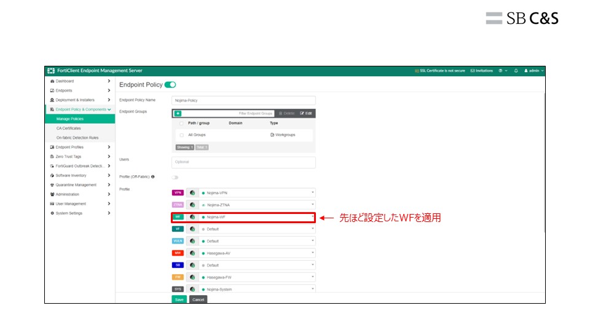This screenshot has width=590, height=332.
Task: Click the green plus add group icon
Action: tap(178, 113)
